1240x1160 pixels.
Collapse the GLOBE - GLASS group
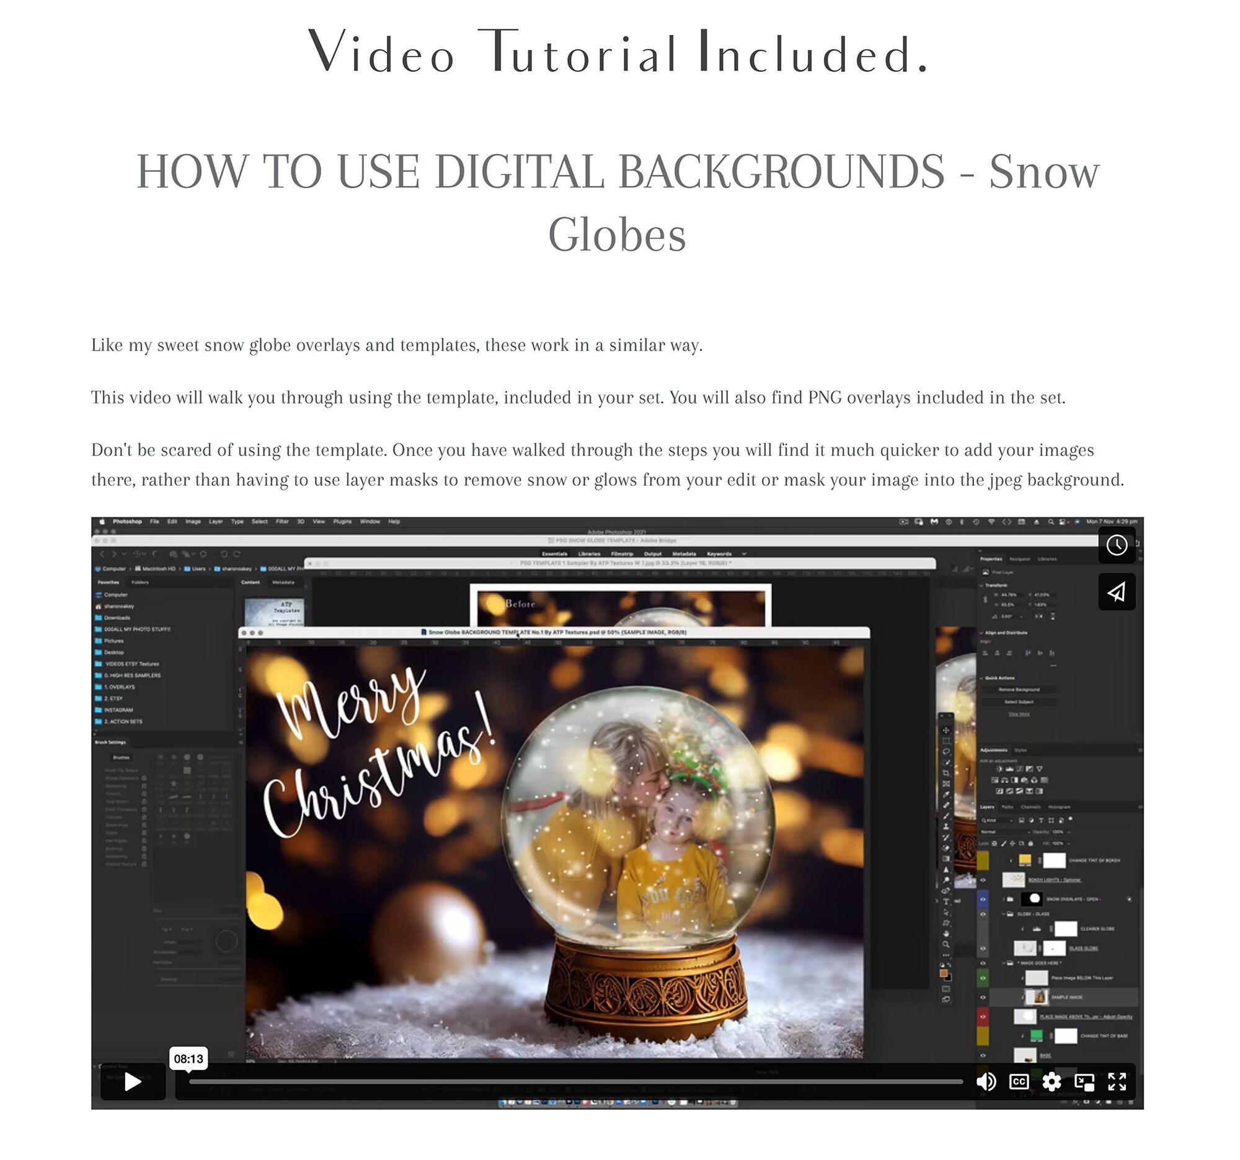coord(1004,915)
